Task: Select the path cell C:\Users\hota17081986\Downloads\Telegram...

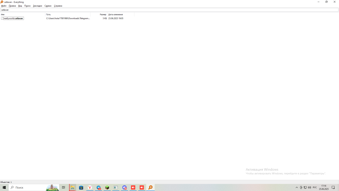Action: pyautogui.click(x=68, y=18)
